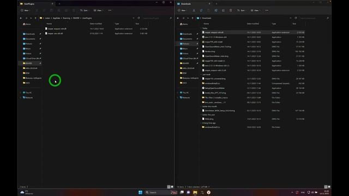Click REAPER in UserPlugins breadcrumb path
Viewport: 349px width, 196px height.
[x=76, y=18]
